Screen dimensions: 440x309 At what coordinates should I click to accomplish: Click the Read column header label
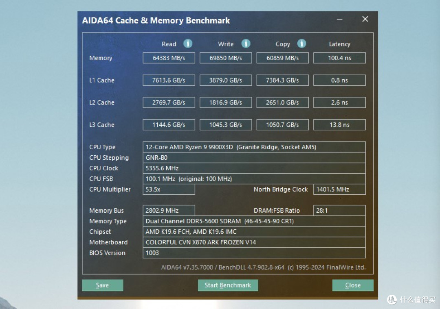click(x=169, y=44)
